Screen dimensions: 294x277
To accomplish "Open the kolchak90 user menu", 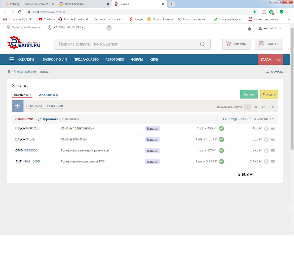I will point(269,28).
